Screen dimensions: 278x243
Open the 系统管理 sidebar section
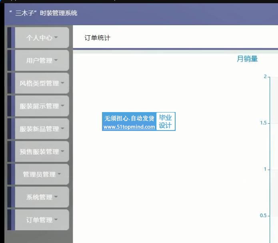[x=39, y=197]
